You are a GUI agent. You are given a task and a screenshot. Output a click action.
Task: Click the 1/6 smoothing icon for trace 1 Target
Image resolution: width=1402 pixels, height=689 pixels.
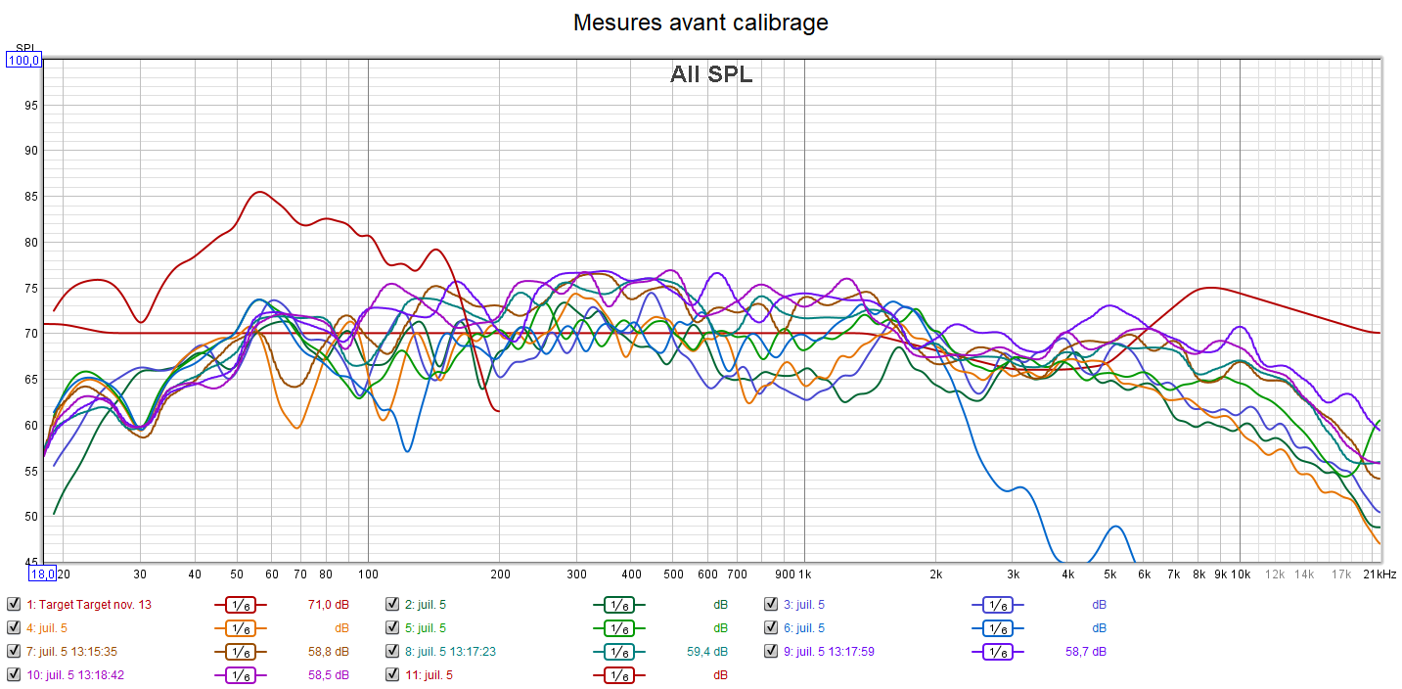click(x=241, y=605)
